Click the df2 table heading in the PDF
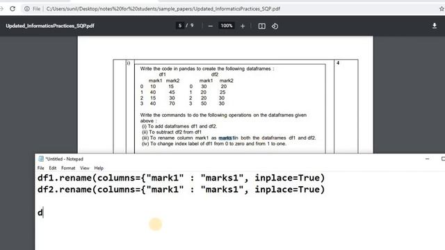The image size is (445, 250). 215,74
